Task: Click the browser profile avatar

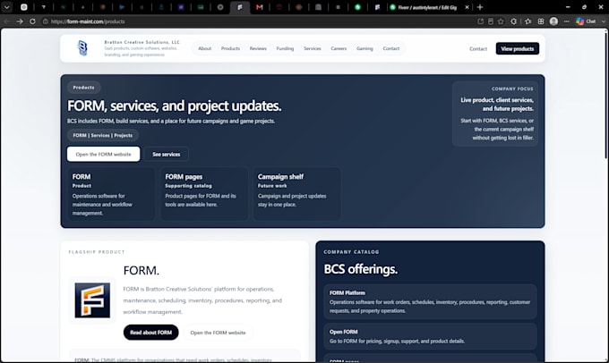Action: tap(553, 21)
